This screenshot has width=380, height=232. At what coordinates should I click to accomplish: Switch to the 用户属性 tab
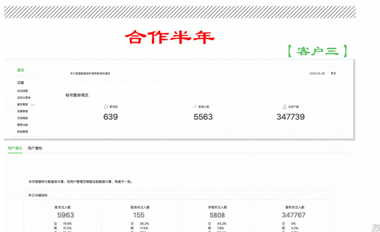pyautogui.click(x=35, y=148)
